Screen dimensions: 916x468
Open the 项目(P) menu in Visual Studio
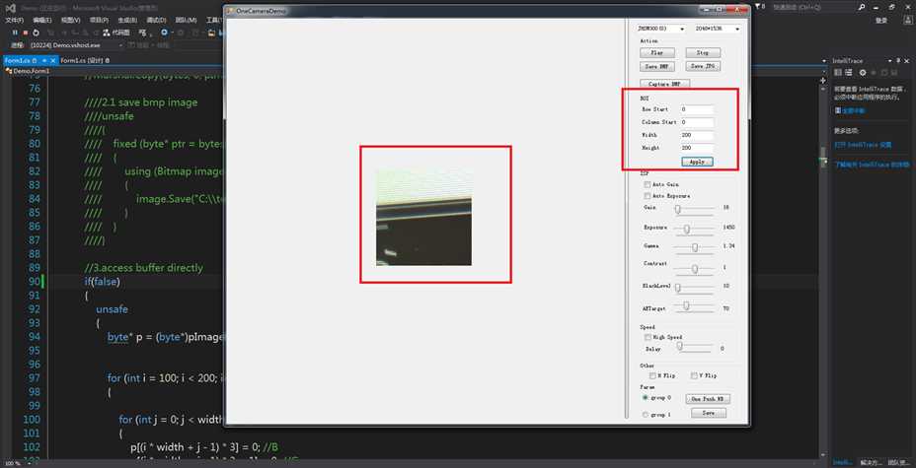(99, 21)
